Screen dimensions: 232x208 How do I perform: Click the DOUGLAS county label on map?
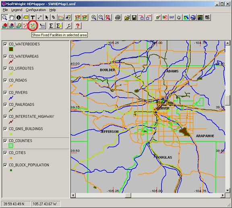pos(164,157)
